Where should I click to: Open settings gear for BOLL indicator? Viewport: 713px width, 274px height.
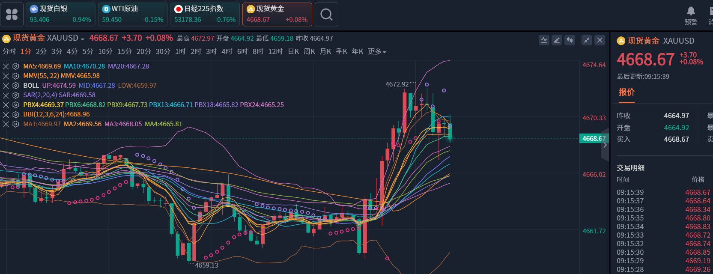point(16,86)
